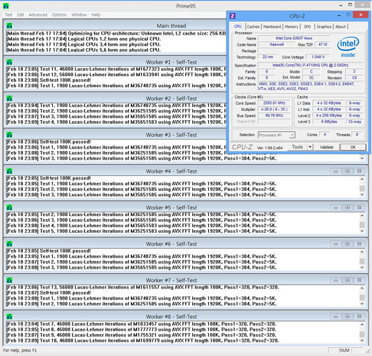Click the Core Voltage value 1.048 V
Viewport: 372px width, 356px height.
click(x=318, y=57)
